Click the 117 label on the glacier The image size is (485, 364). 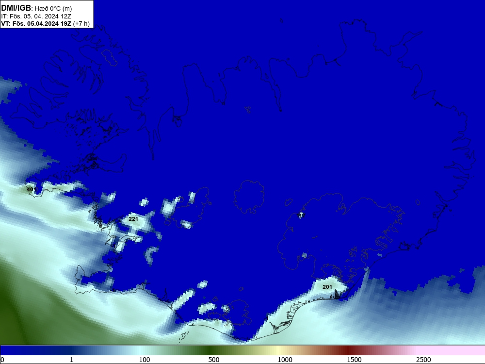[301, 215]
